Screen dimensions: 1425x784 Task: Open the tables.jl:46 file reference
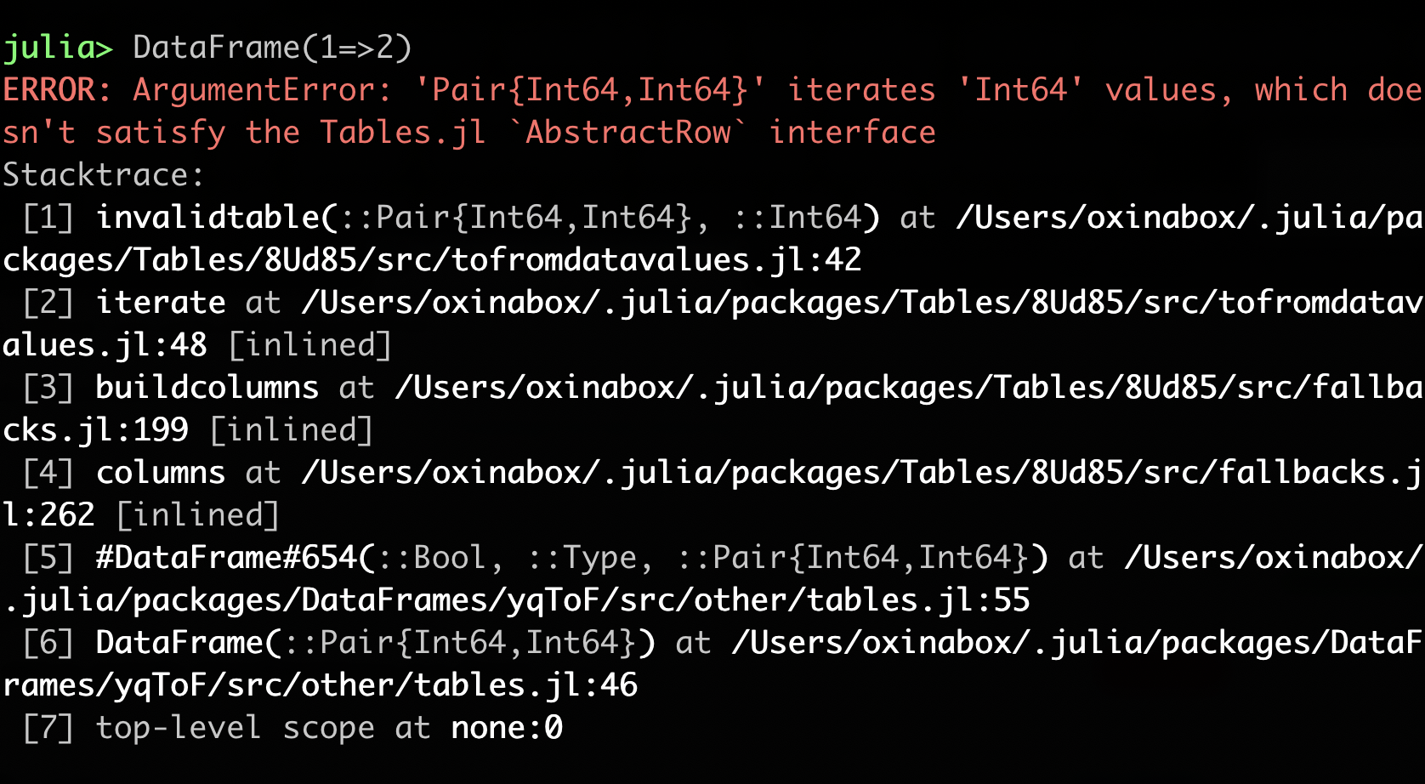525,685
